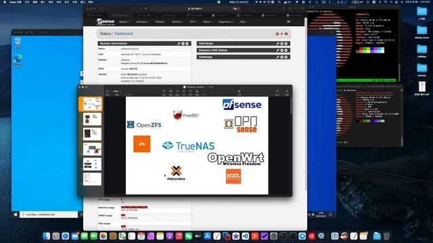Close the System Information widget

[x=187, y=43]
